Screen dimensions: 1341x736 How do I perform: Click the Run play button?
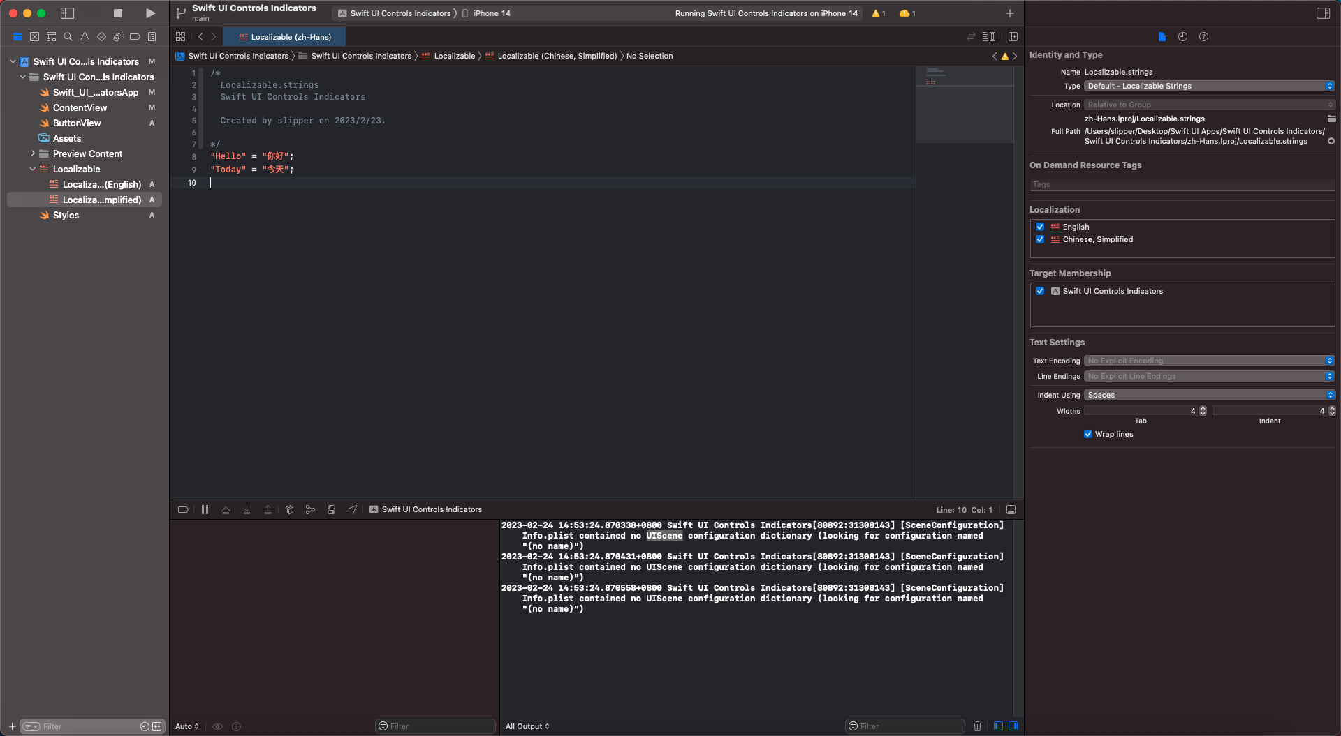coord(150,13)
